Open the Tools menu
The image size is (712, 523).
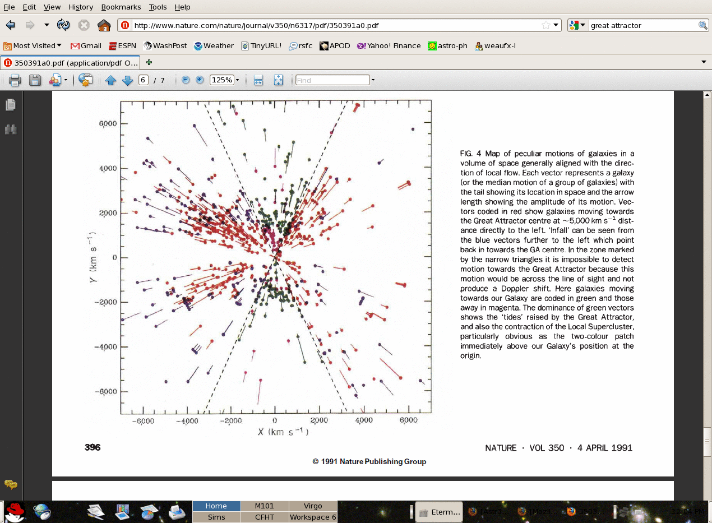click(158, 7)
